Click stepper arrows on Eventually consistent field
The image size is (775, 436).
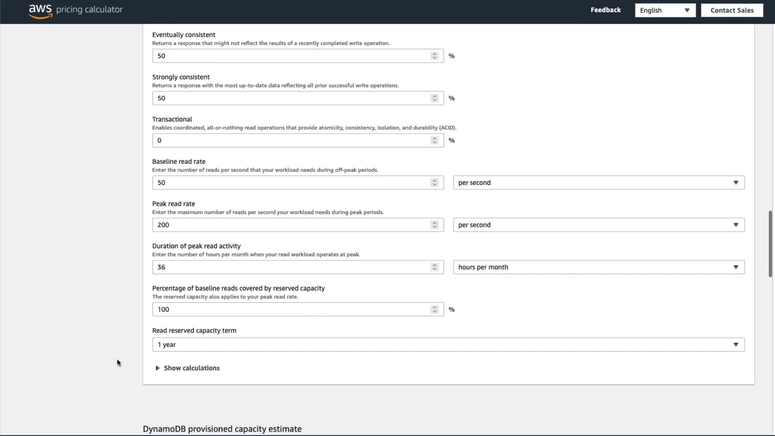tap(434, 56)
